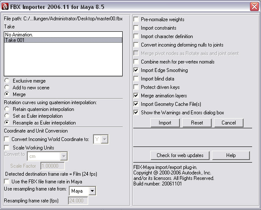Select the Add to new scene option
261x210 pixels.
[x=7, y=88]
